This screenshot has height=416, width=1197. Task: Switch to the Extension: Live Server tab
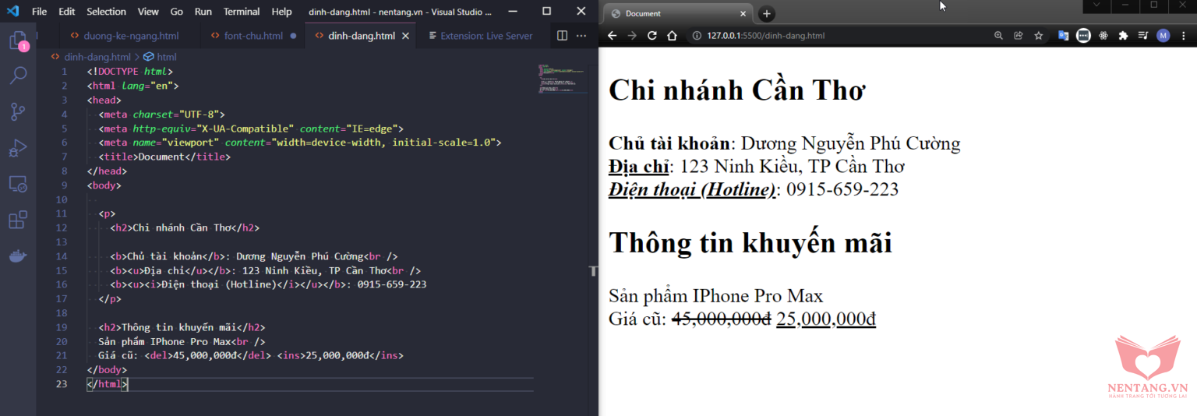486,36
